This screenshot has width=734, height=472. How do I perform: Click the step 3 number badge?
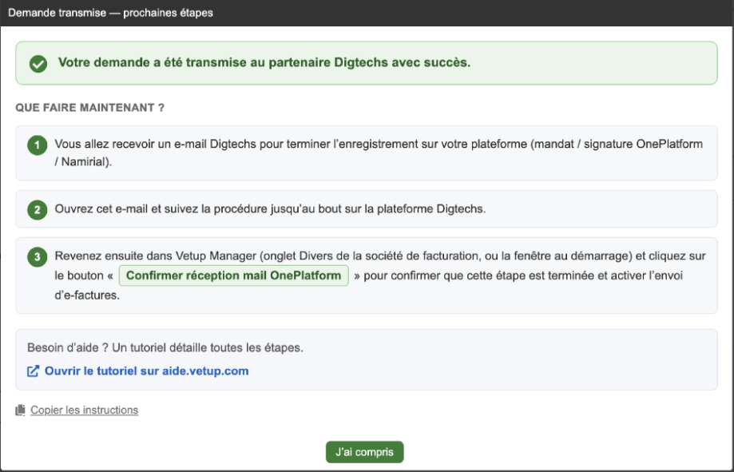pos(37,257)
